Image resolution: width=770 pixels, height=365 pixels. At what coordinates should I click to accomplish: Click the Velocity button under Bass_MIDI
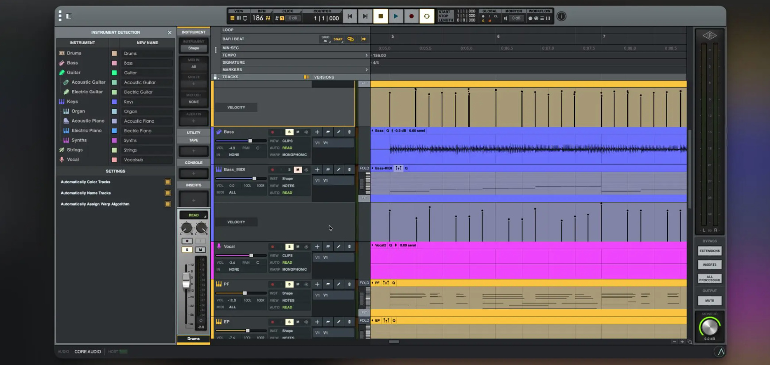(236, 222)
